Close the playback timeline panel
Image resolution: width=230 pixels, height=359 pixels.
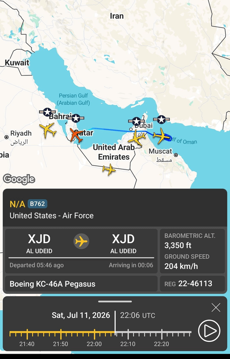216,307
